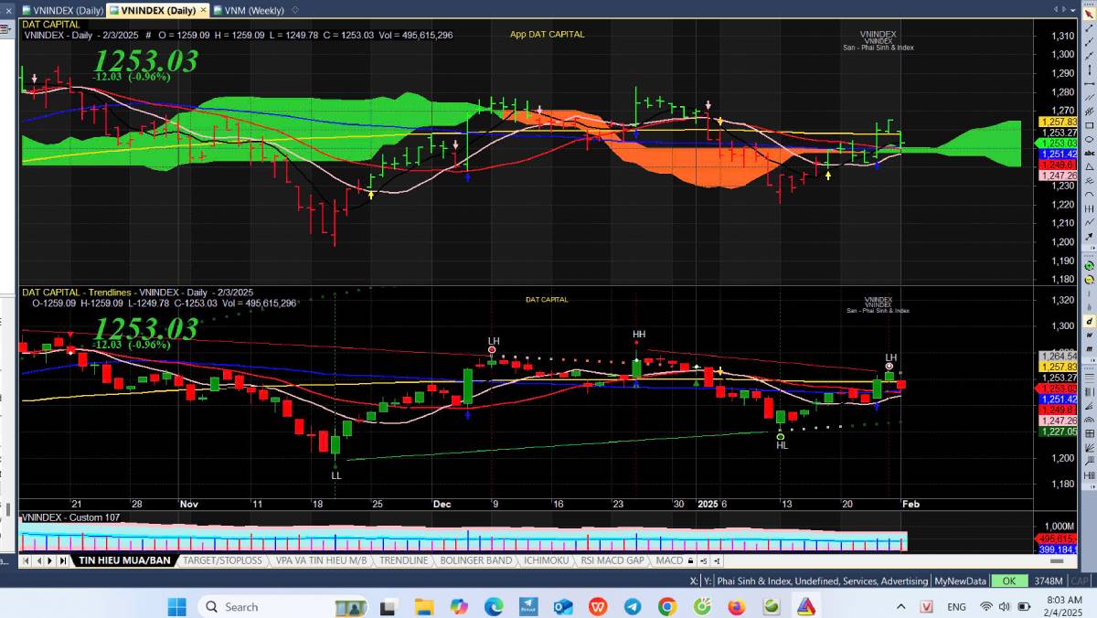Toggle the monthly 'm' interval button
The width and height of the screenshot is (1097, 618).
[1089, 349]
